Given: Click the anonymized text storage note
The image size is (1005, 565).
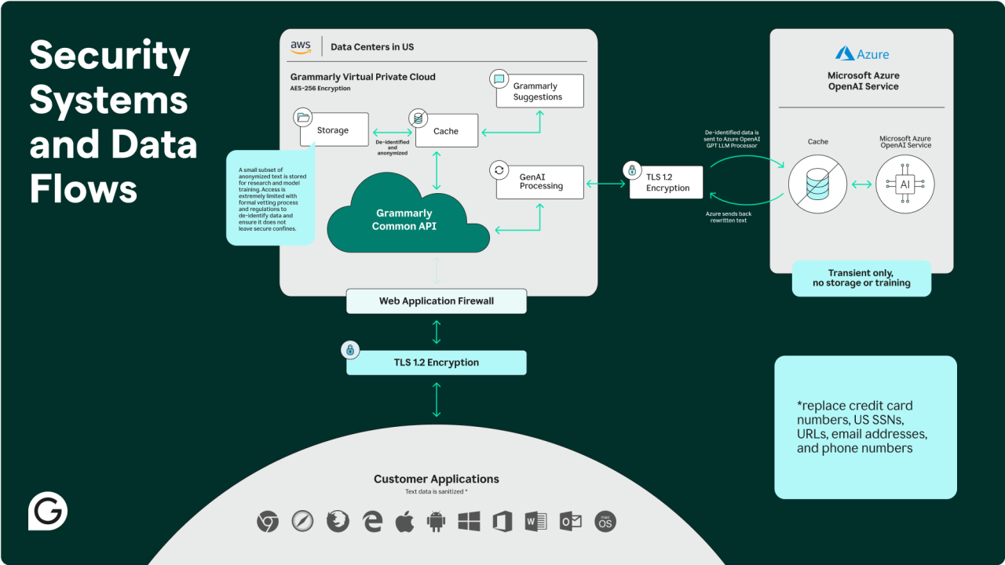Looking at the screenshot, I should click(x=272, y=197).
